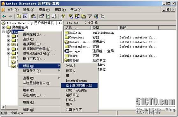The image size is (178, 117).
Task: Select 共享文件夹 in the 新建 submenu
Action: tap(79, 110)
